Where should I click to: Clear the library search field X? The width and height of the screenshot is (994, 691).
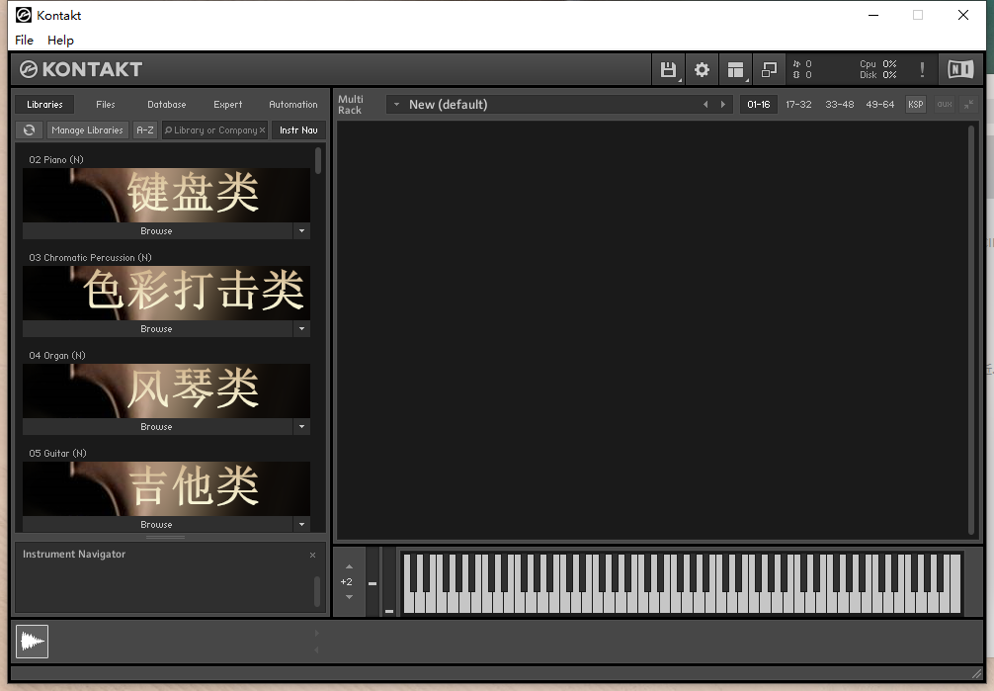(x=262, y=130)
